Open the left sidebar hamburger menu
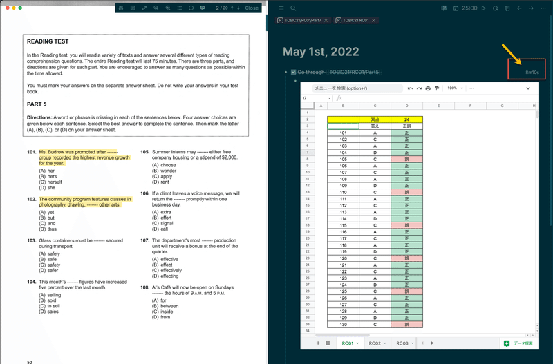Viewport: 553px width, 364px height. pos(281,8)
